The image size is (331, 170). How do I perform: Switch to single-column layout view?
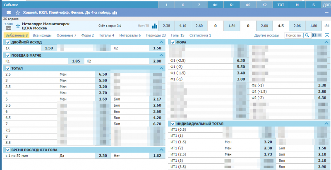[x=320, y=36]
